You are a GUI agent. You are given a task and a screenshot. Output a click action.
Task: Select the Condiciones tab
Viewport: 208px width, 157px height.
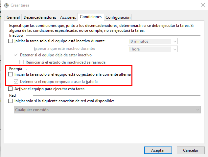pos(91,17)
